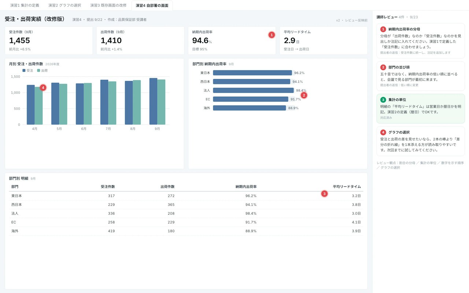469x293 pixels.
Task: Click review pin 1 on the 納期内出荷率 card
Action: 272,35
